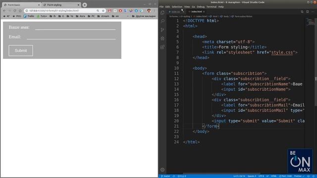Open the Go menu in VS Code
The height and width of the screenshot is (178, 317).
click(194, 6)
